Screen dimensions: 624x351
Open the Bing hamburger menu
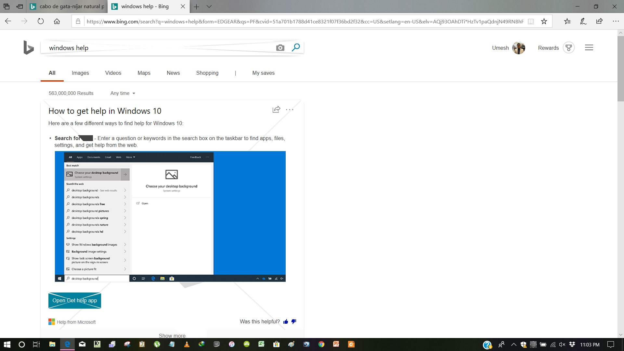tap(589, 47)
